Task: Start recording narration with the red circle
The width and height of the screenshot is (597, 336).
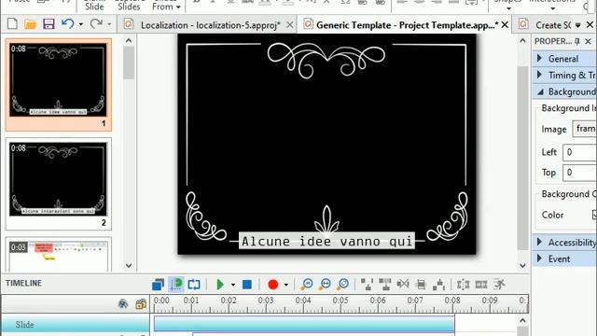Action: [x=273, y=284]
